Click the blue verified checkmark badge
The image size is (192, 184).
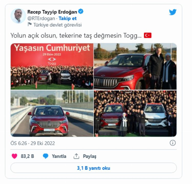click(x=81, y=11)
